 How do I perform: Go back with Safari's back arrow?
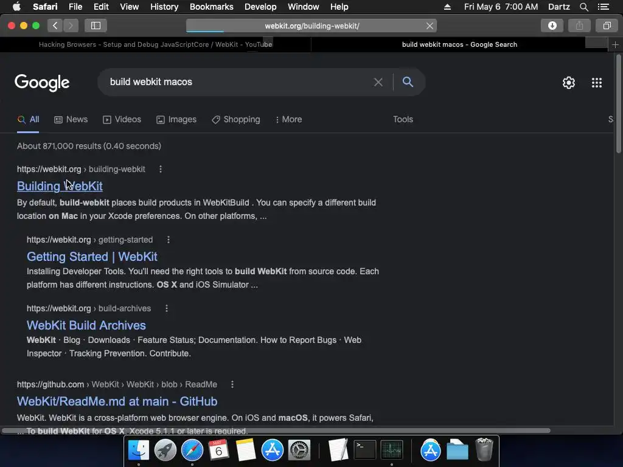tap(55, 26)
